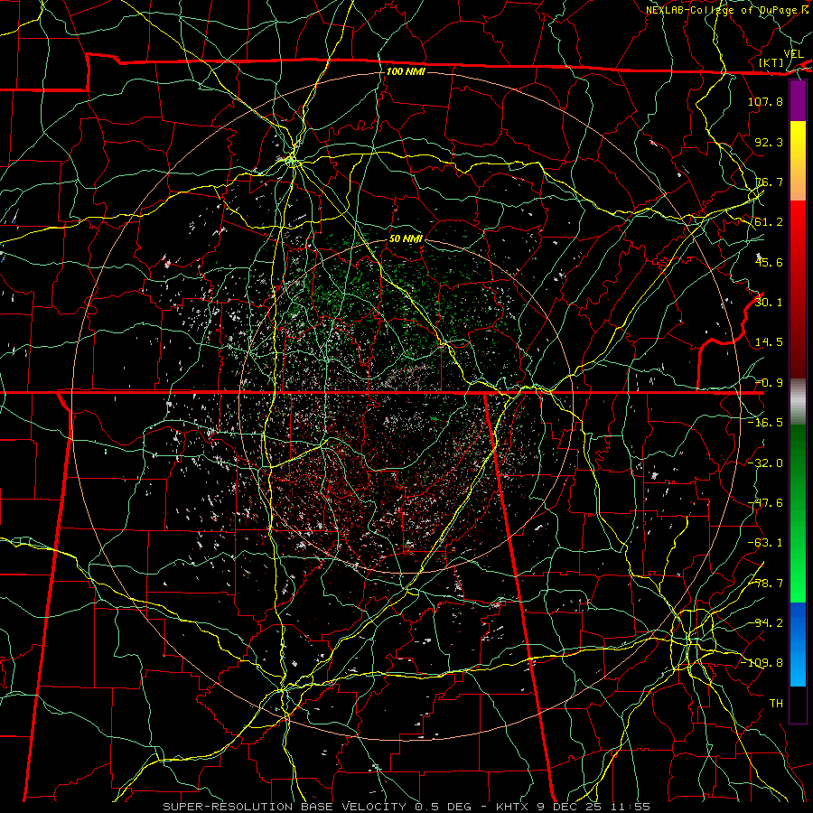Click the 50 NMI range ring label
This screenshot has width=813, height=813.
point(406,238)
